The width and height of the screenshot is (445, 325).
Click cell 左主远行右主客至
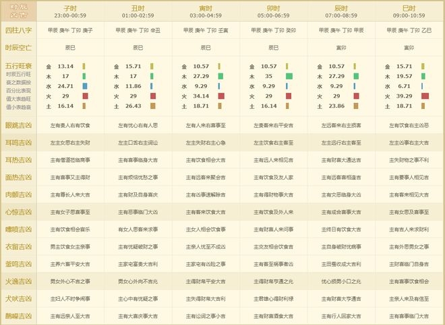coord(341,143)
